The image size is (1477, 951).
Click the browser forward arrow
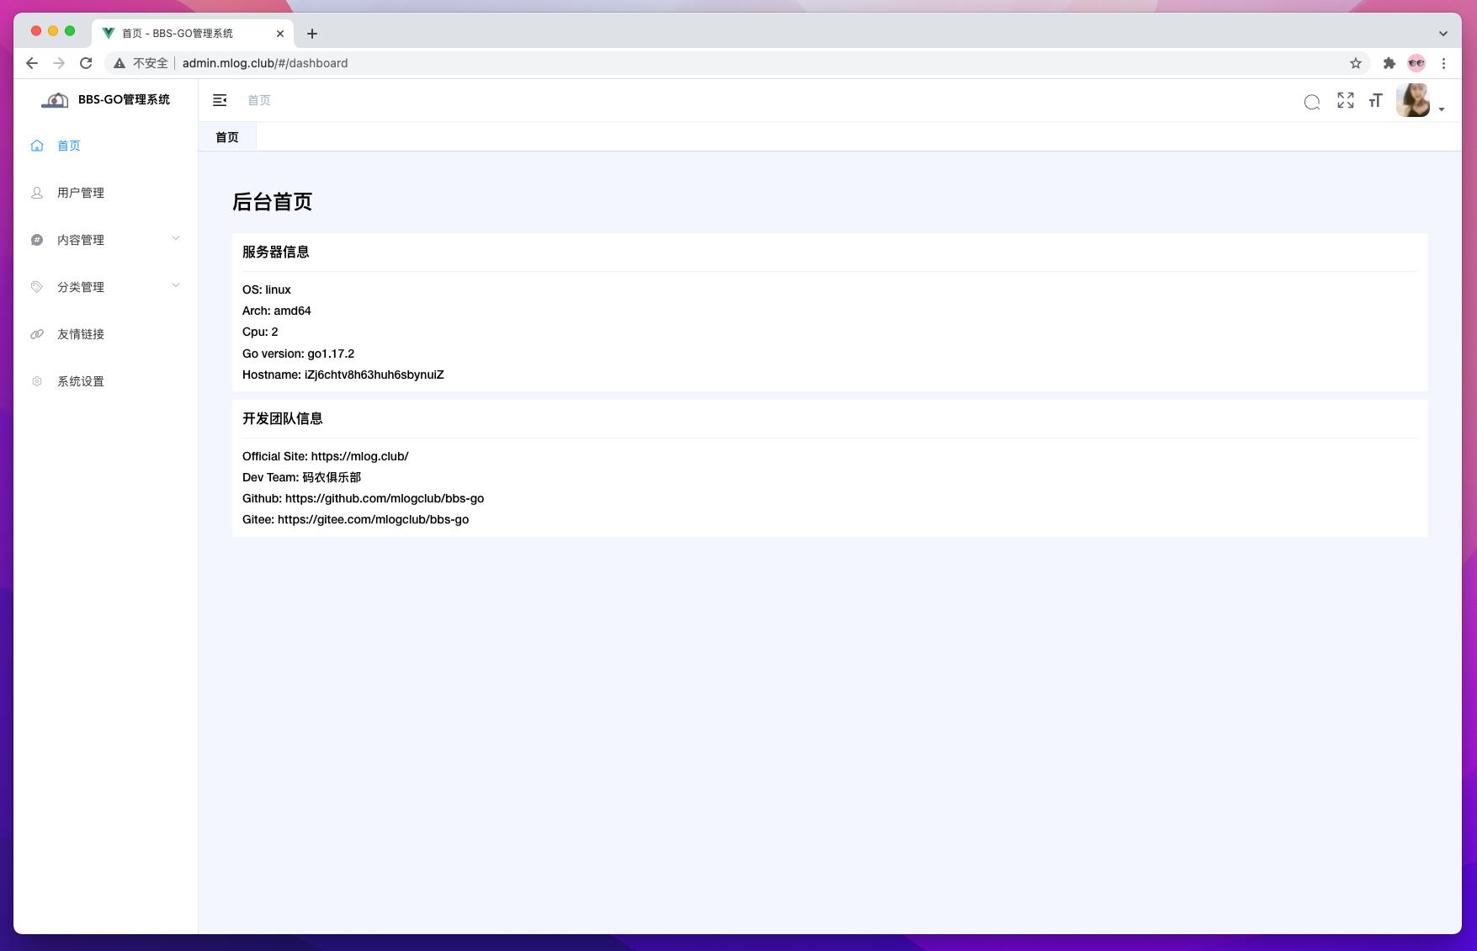[x=59, y=63]
